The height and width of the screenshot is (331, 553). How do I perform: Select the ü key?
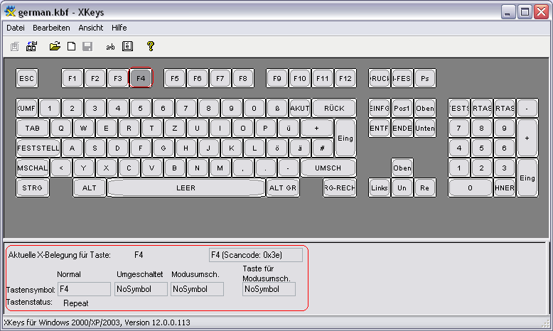point(289,129)
